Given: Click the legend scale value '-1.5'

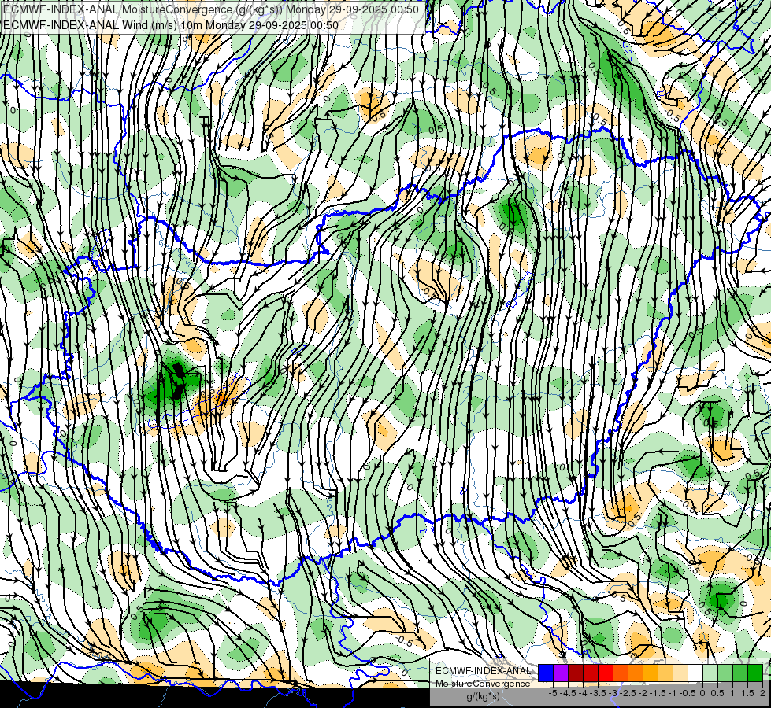Looking at the screenshot, I should point(658,693).
